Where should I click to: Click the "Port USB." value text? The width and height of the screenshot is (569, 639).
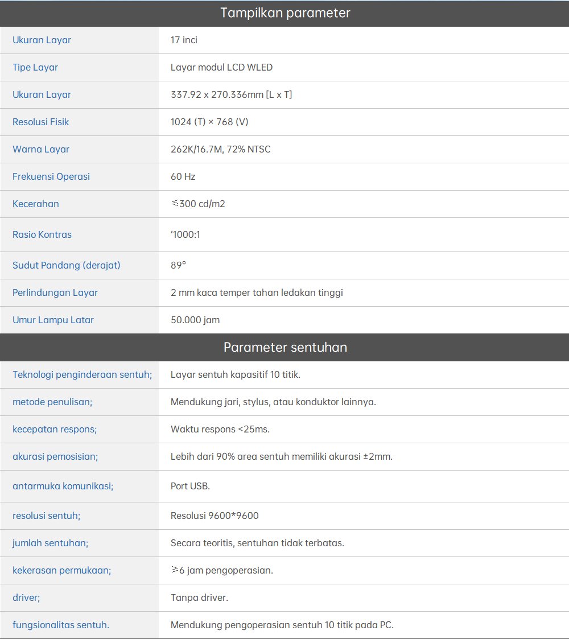[x=190, y=486]
